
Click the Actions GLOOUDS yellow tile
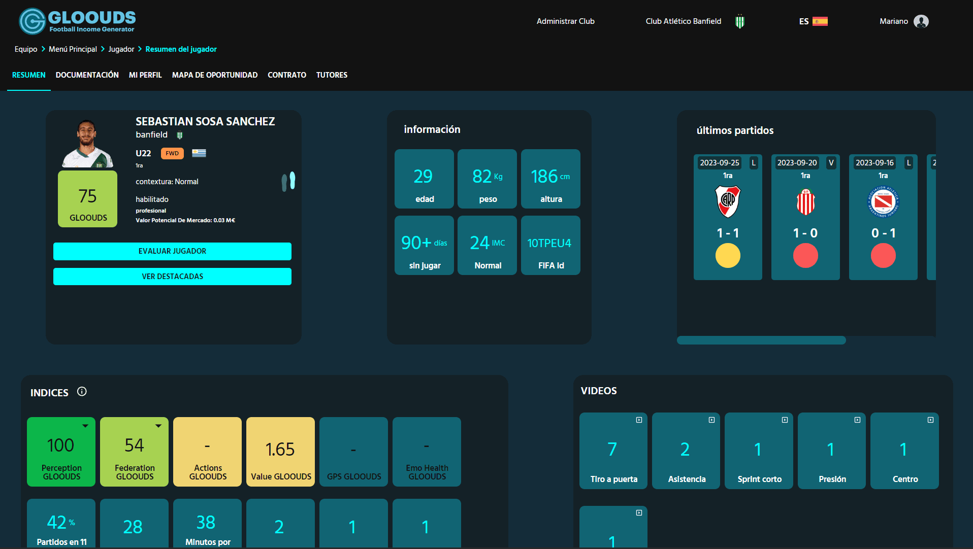(207, 452)
